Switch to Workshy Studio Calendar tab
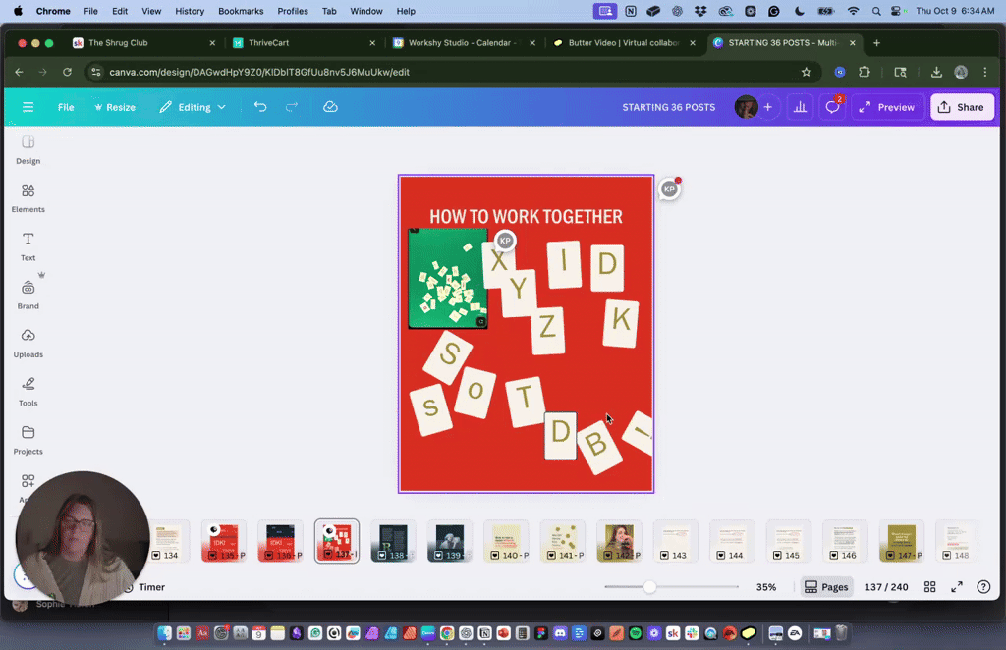 [462, 43]
